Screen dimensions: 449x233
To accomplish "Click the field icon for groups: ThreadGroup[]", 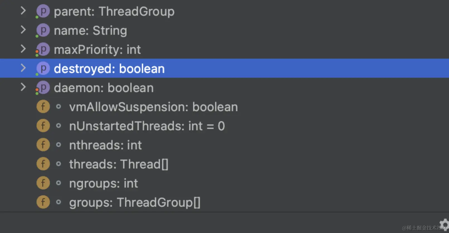I will pos(43,202).
